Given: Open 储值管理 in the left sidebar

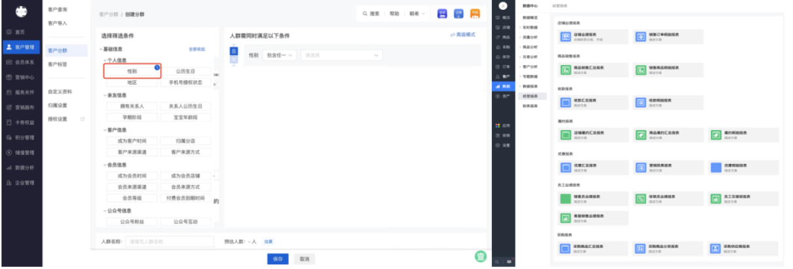Looking at the screenshot, I should (x=21, y=153).
